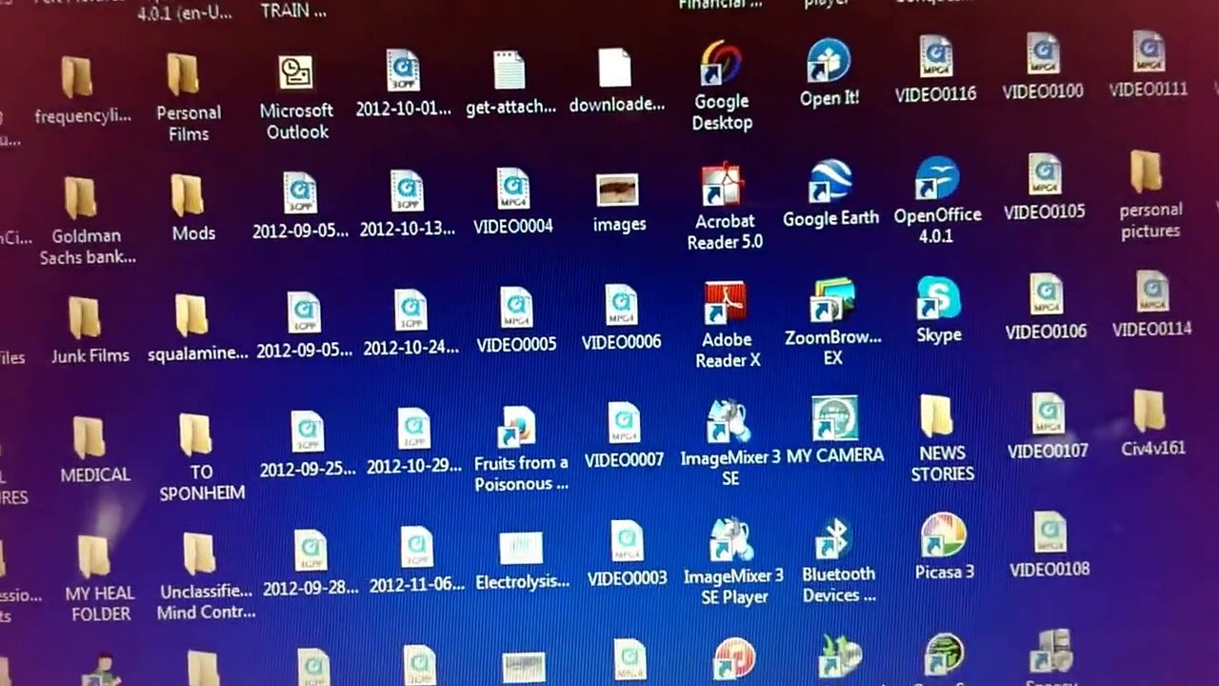The height and width of the screenshot is (686, 1219).
Task: Open the NEWS STORIES folder
Action: [936, 416]
